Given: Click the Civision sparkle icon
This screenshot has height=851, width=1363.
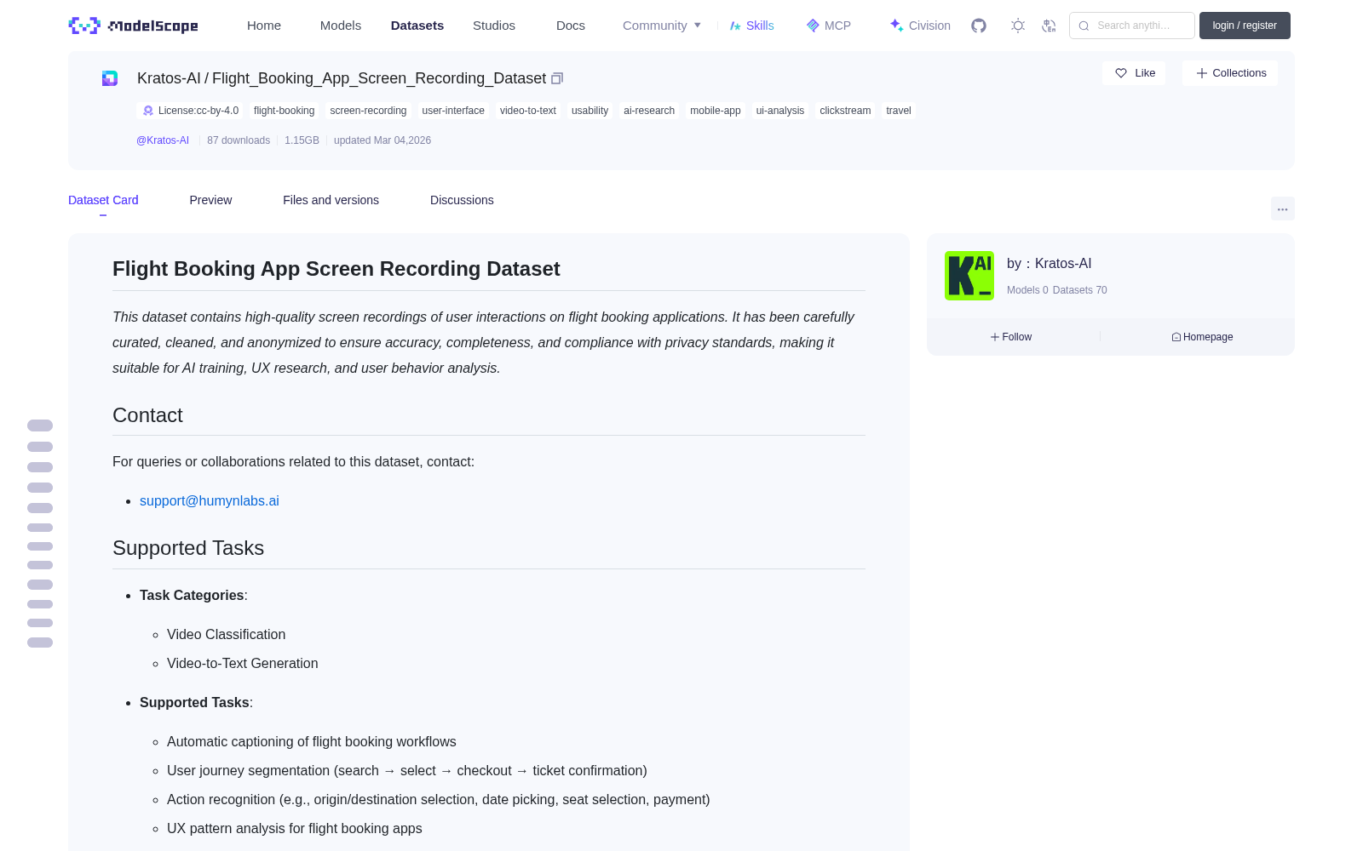Looking at the screenshot, I should pyautogui.click(x=896, y=26).
